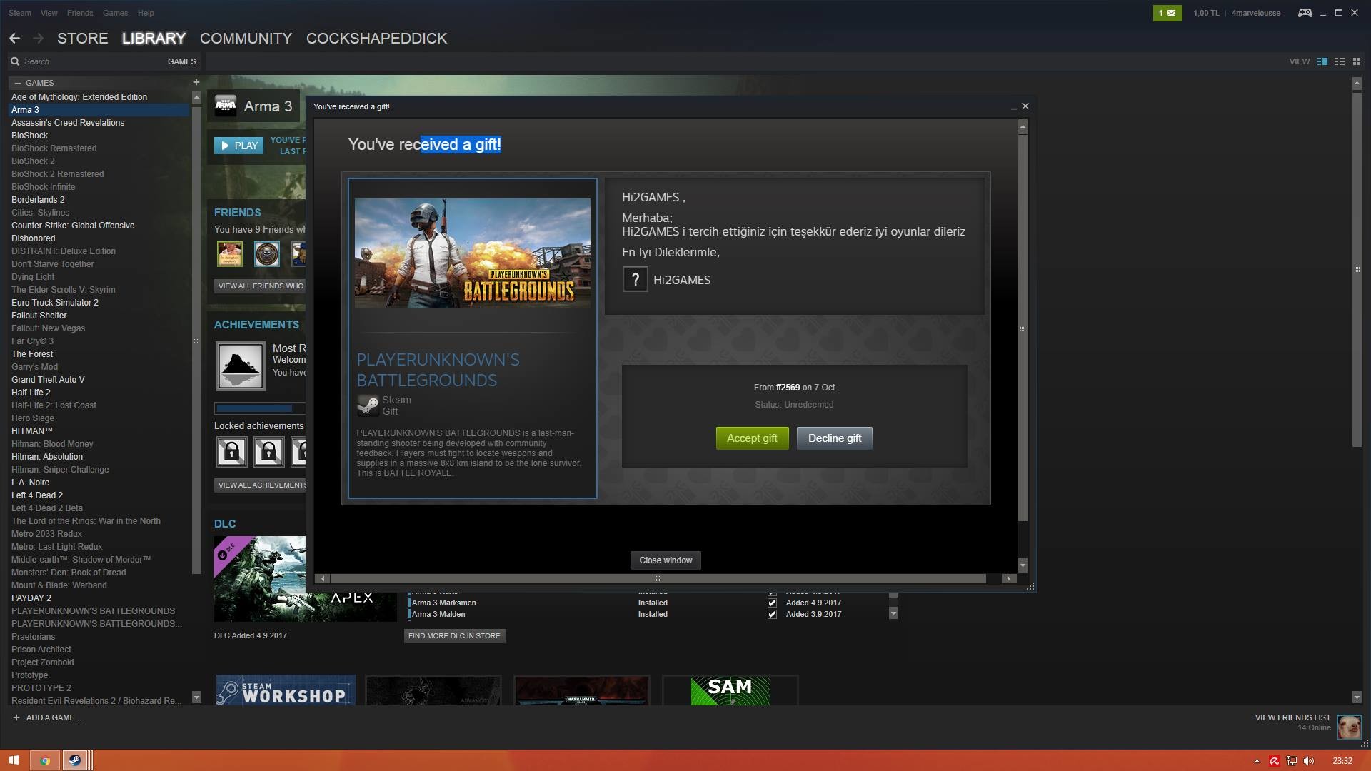Click gift dialog scroll-right arrow
This screenshot has height=771, width=1371.
pyautogui.click(x=1008, y=578)
